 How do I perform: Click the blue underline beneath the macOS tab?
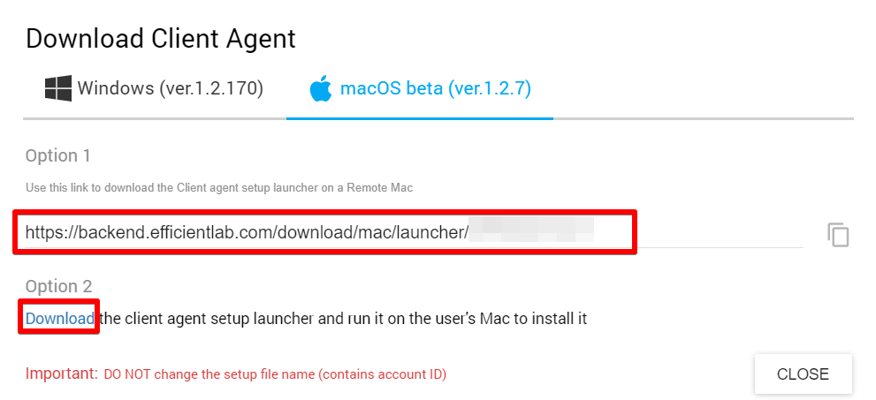tap(420, 117)
